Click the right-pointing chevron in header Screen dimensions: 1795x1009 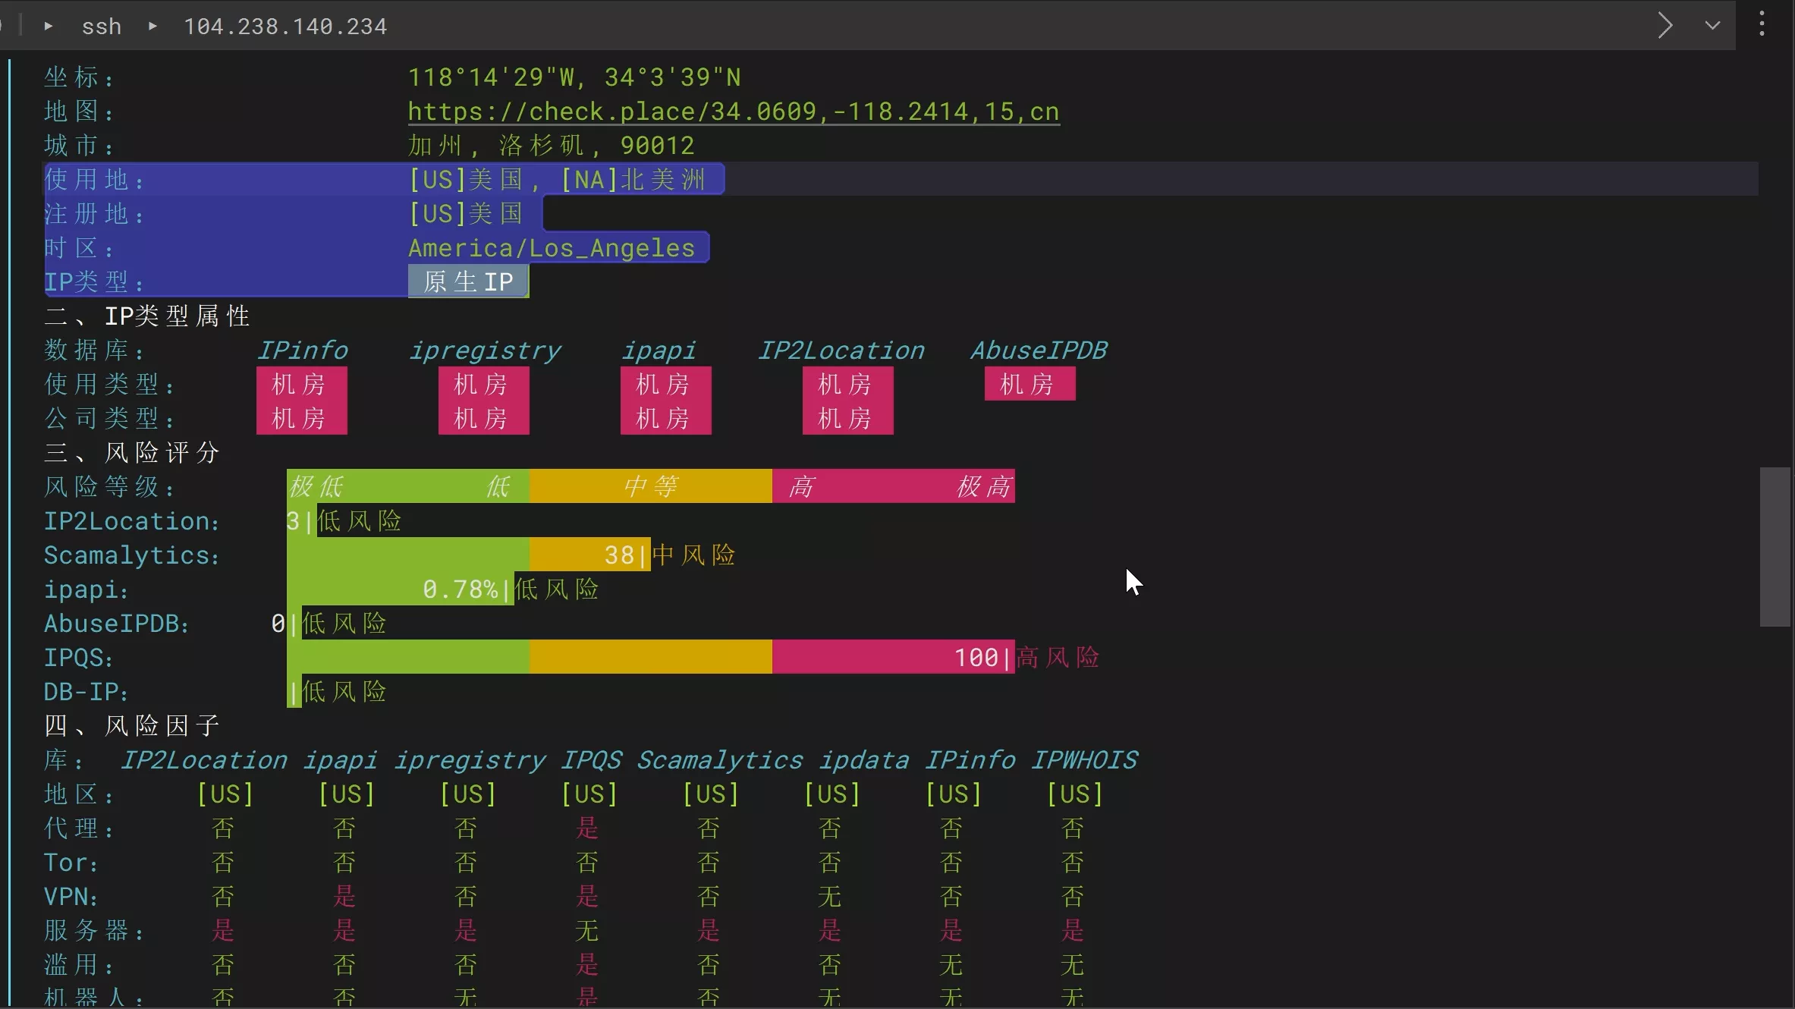point(1665,25)
